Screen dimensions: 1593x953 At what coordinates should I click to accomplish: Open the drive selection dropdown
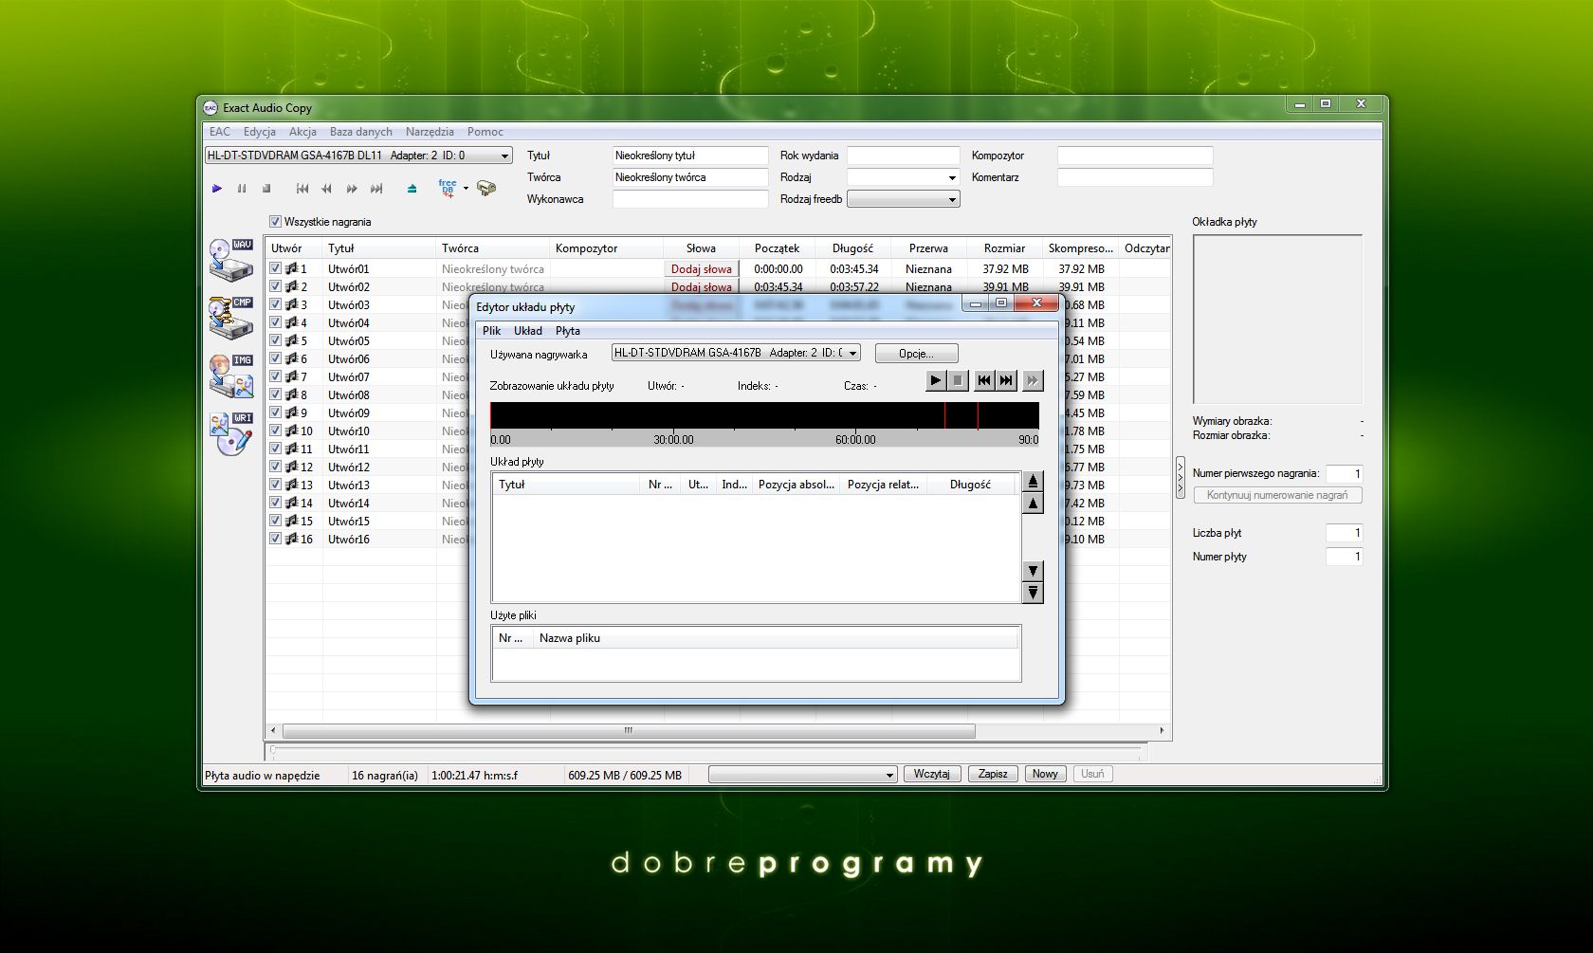(504, 155)
